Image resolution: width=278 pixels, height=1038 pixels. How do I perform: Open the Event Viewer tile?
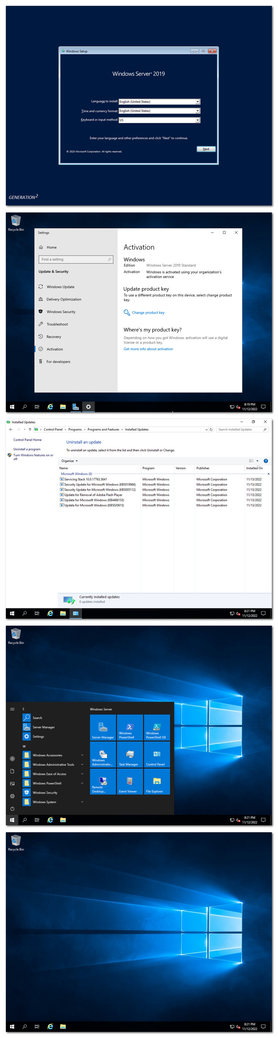coord(130,782)
